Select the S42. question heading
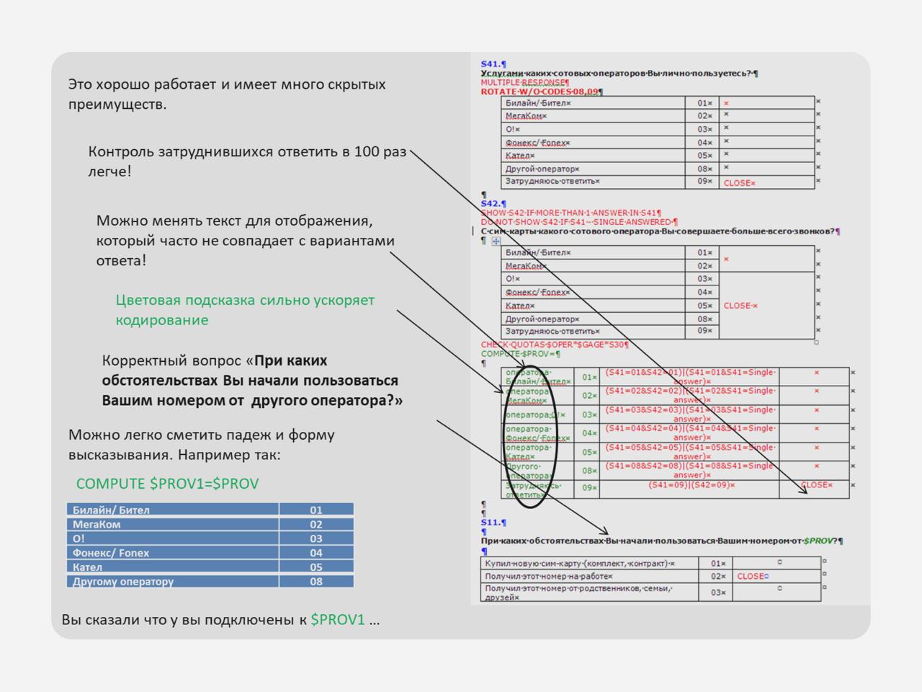Screen dimensions: 922x692 (493, 204)
